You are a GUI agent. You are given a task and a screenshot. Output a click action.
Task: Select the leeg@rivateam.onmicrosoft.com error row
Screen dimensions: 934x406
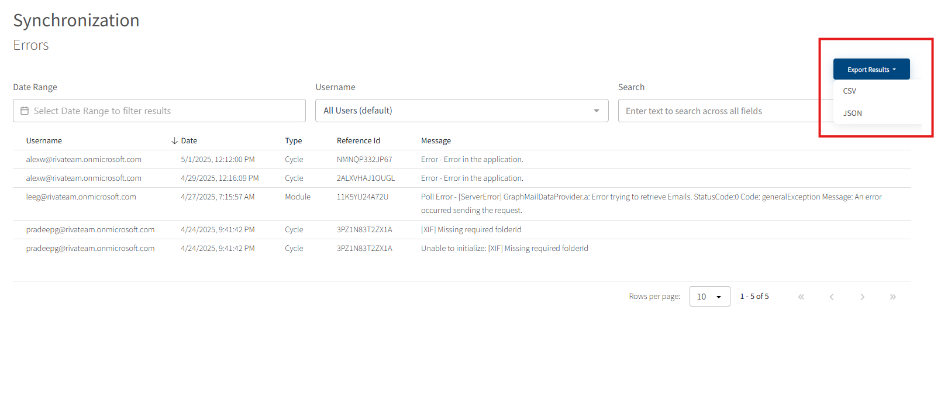(81, 197)
